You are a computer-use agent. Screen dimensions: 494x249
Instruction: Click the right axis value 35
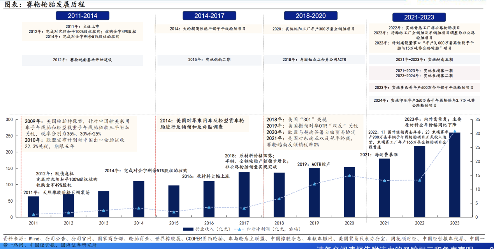[x=478, y=120]
